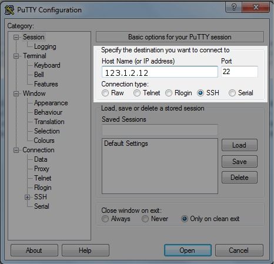Set close window on exit to Always

click(x=105, y=219)
